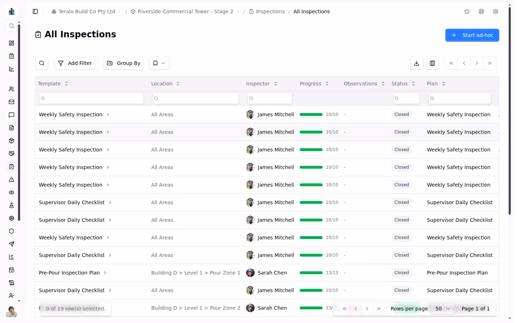This screenshot has height=323, width=518.
Task: Open the handshake icon in sidebar
Action: click(12, 154)
